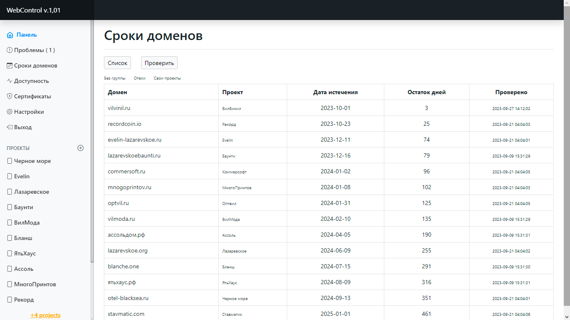
Task: Click the home icon next to Панель
Action: pyautogui.click(x=10, y=35)
